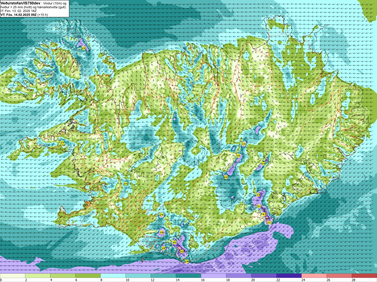Click the legend tick label '16'
Viewport: 377px width, 282px height.
(203, 280)
